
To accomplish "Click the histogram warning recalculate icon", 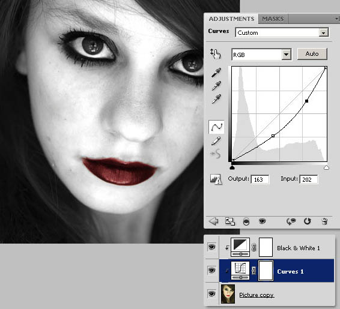I will [x=216, y=179].
